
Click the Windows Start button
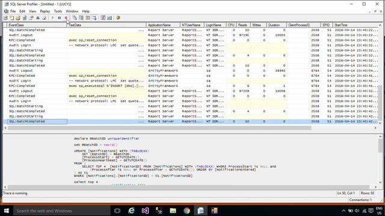click(x=7, y=211)
